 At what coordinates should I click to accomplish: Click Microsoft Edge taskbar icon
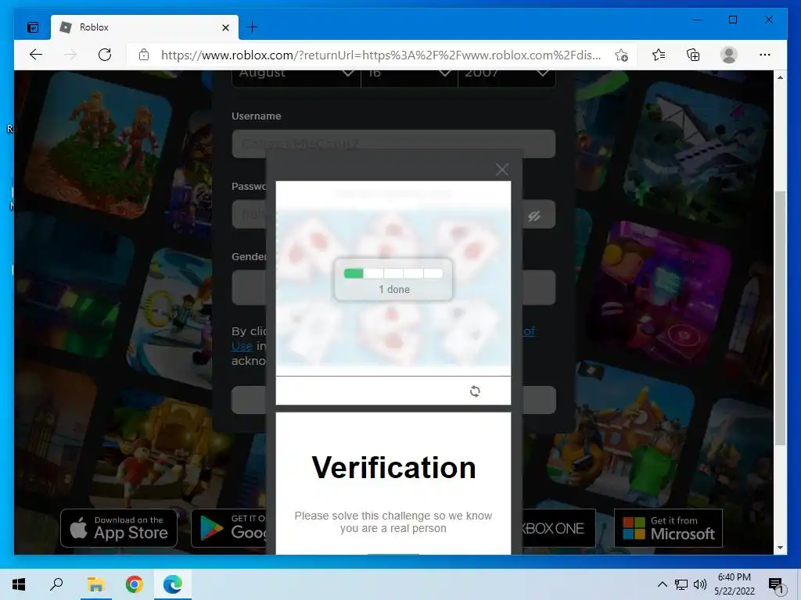click(173, 584)
